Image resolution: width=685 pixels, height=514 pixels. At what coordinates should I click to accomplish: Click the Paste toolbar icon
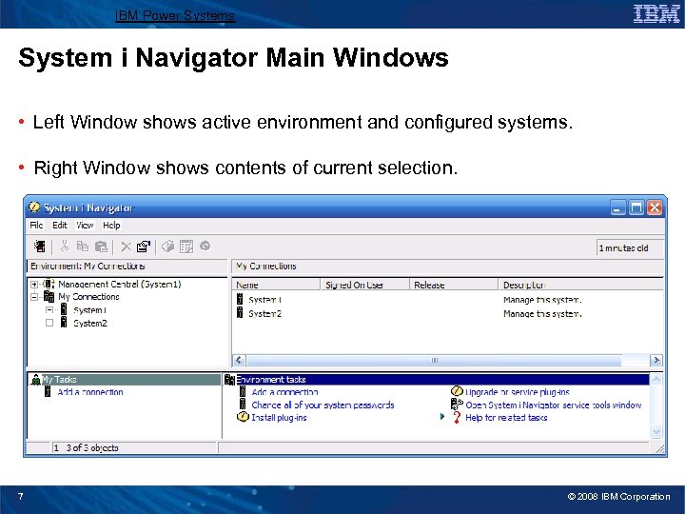pos(101,247)
